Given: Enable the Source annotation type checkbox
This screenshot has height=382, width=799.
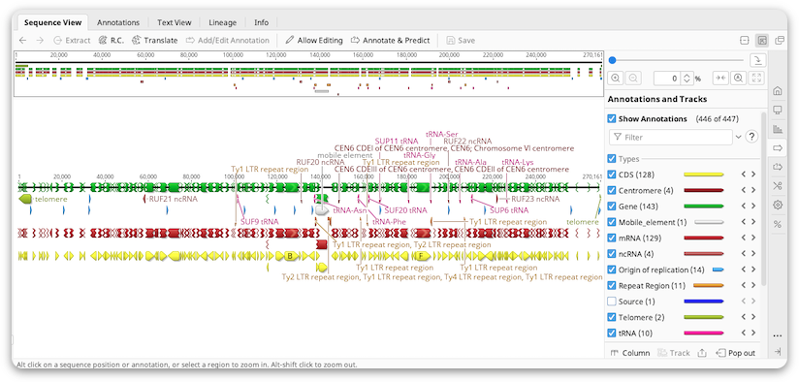Looking at the screenshot, I should 612,302.
